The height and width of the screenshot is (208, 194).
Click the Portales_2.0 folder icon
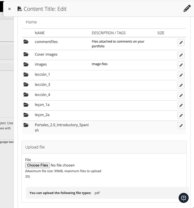(x=26, y=125)
